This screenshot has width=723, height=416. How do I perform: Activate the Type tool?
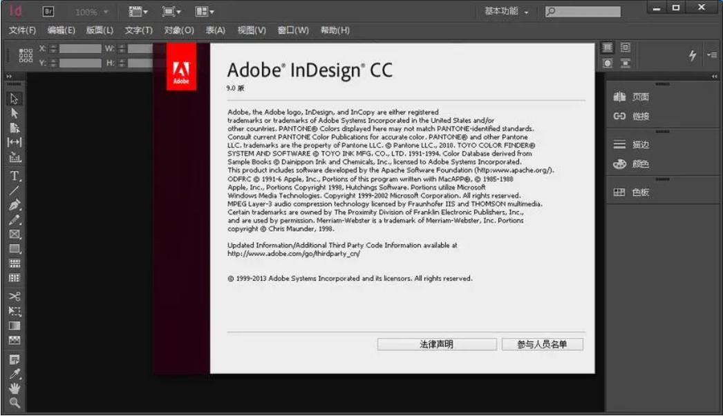(12, 173)
